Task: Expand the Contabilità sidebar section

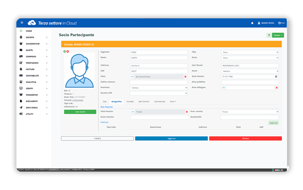Action: (x=34, y=76)
